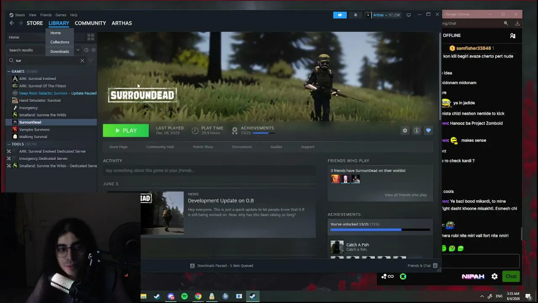This screenshot has height=303, width=538.
Task: Click the Steam forward navigation arrow
Action: pos(20,23)
